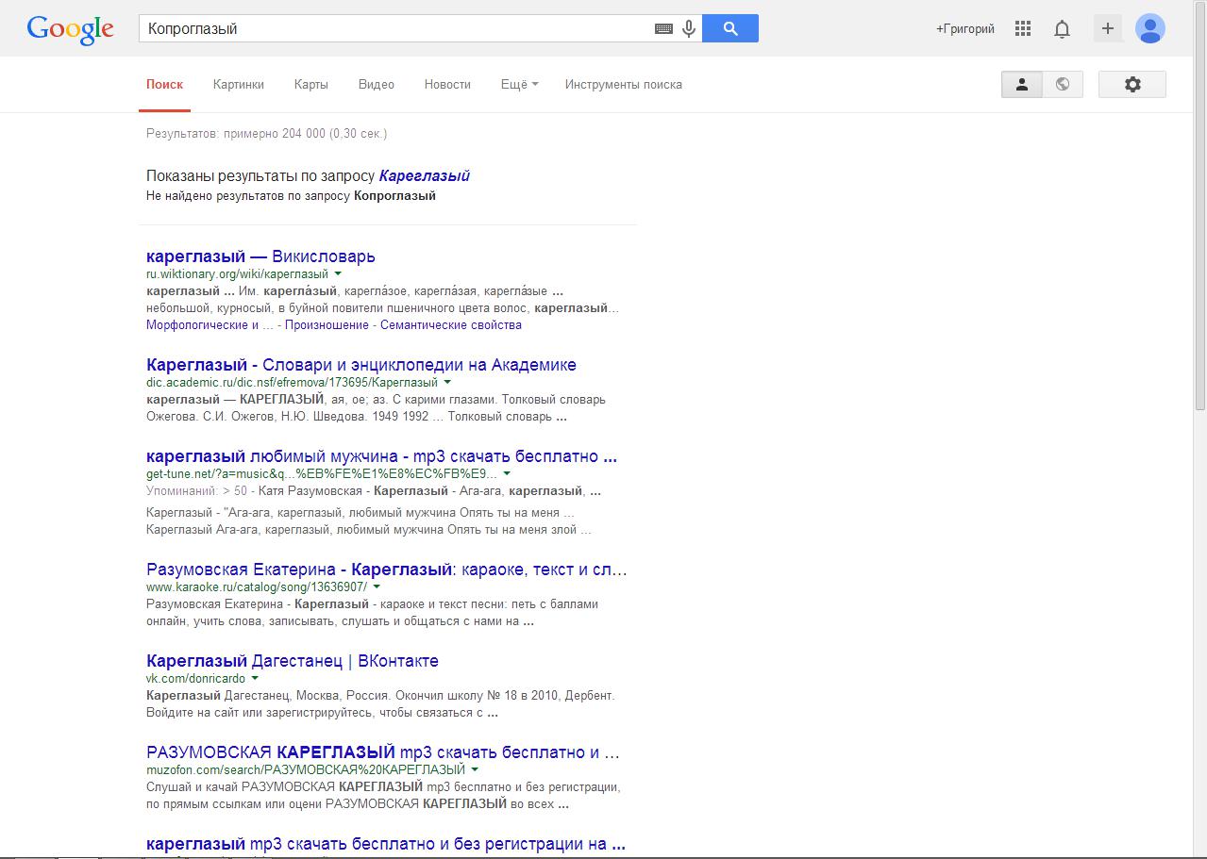
Task: Open notifications bell
Action: 1062,29
